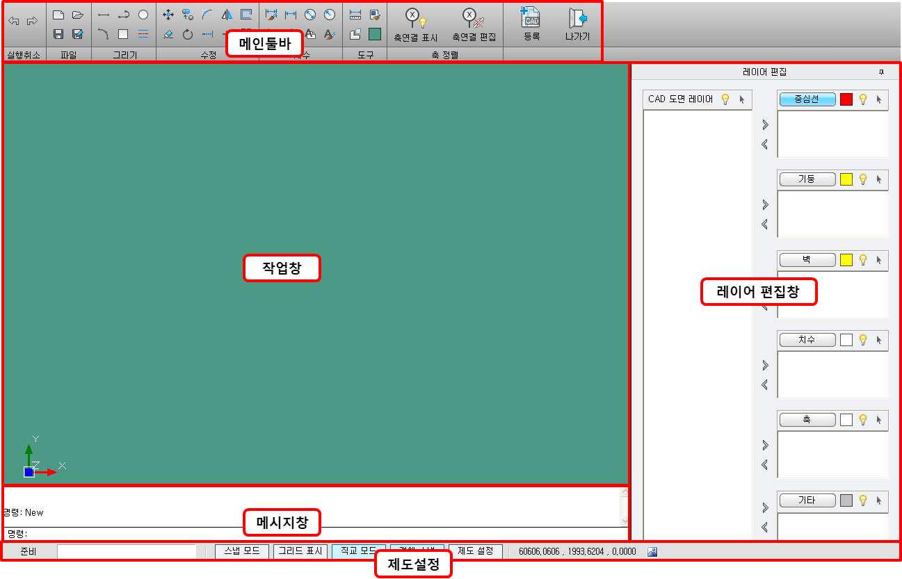The height and width of the screenshot is (579, 902).
Task: Toggle 그리드 표시 in the status bar
Action: point(300,551)
